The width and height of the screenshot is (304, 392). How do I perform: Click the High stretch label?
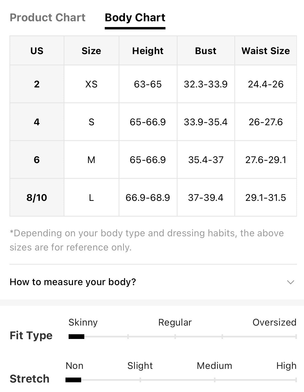286,365
